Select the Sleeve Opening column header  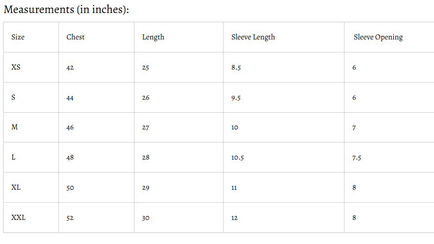[x=378, y=37]
